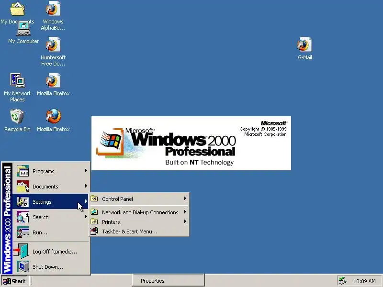Screen dimensions: 383x287
Task: Choose Log Off ftpmedia... entry
Action: click(x=51, y=252)
